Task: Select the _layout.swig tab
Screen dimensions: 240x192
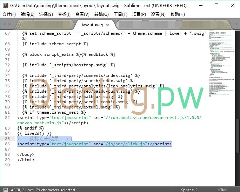Action: [x=92, y=25]
